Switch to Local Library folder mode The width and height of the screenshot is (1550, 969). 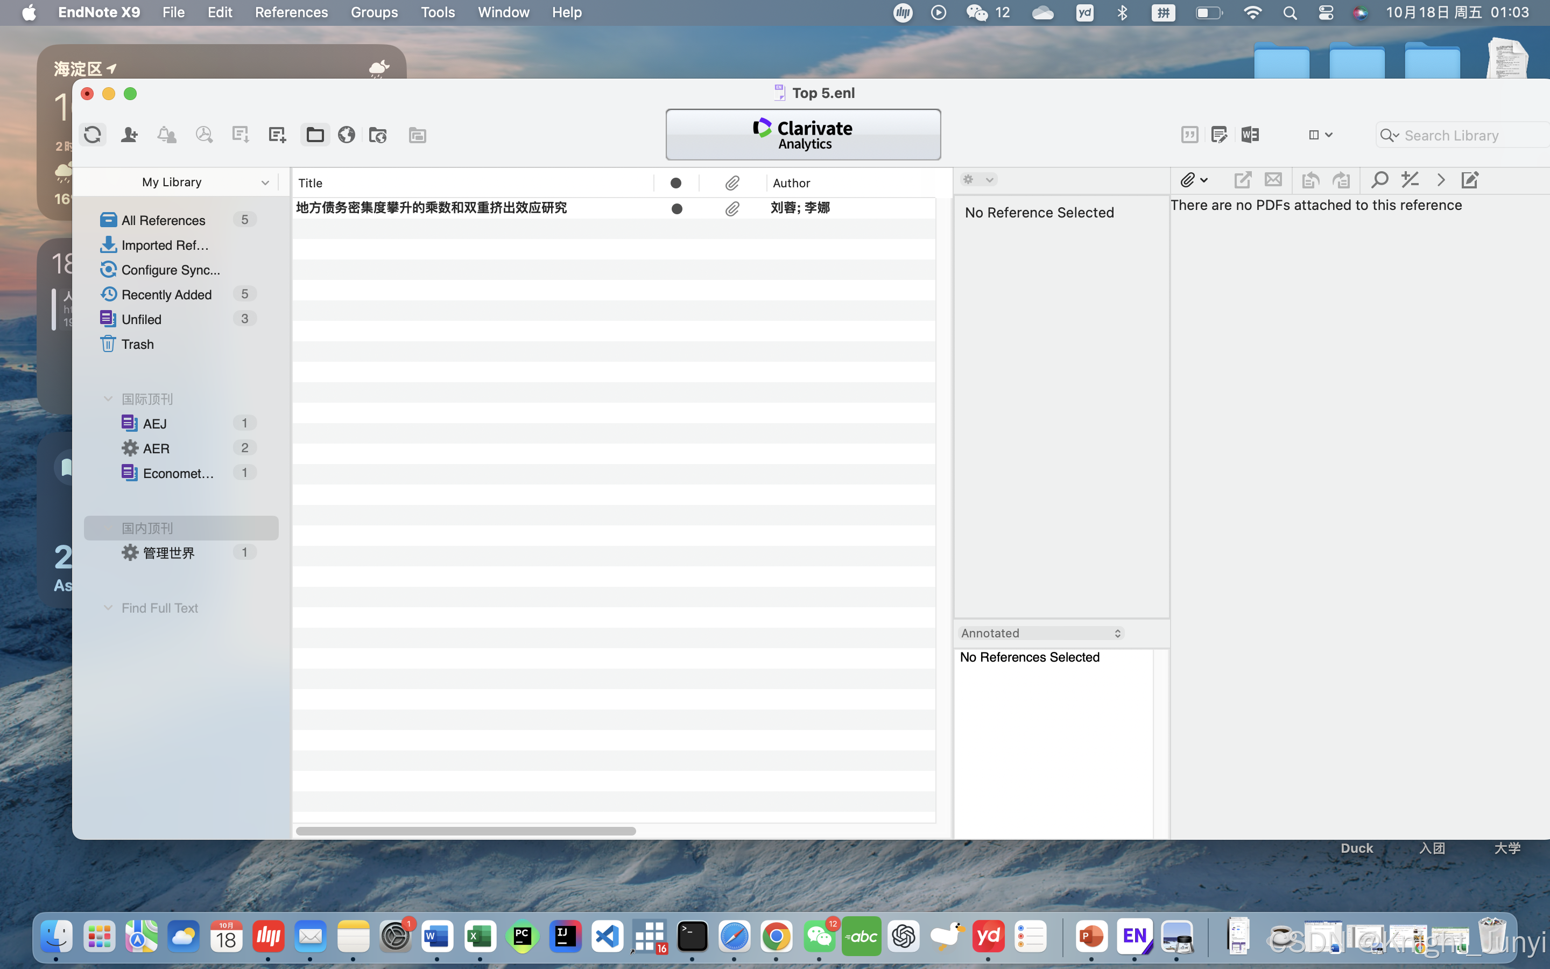click(315, 135)
